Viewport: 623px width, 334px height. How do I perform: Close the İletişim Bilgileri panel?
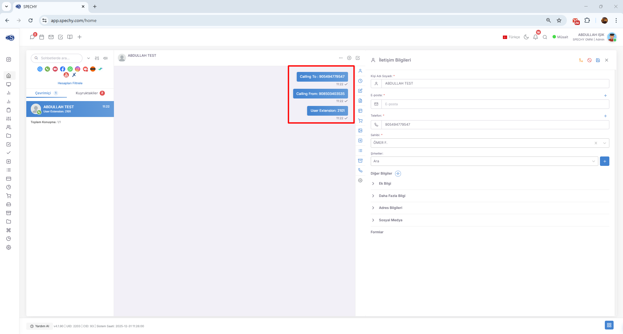pyautogui.click(x=606, y=60)
